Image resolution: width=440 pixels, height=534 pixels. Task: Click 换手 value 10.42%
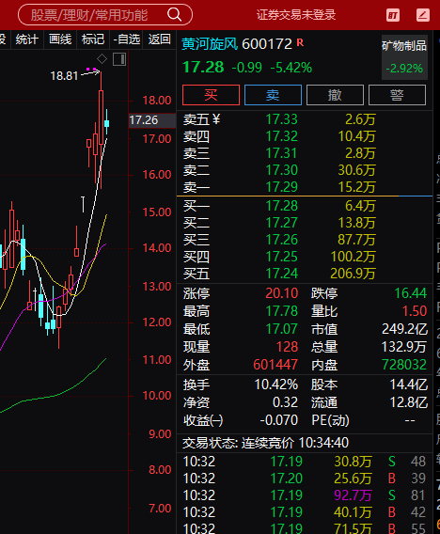tap(276, 385)
